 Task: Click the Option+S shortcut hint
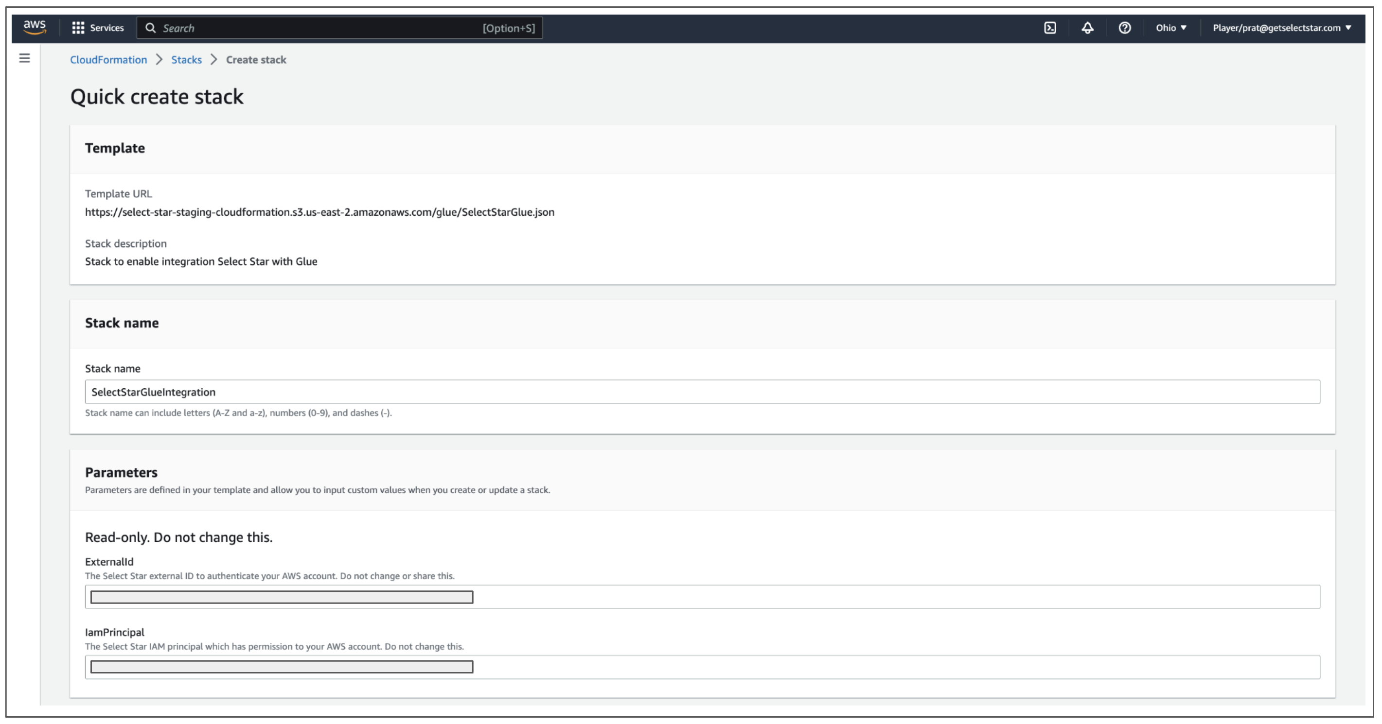click(x=508, y=28)
